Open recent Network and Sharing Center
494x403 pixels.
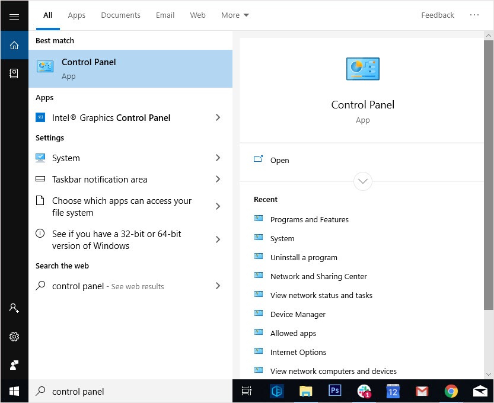(318, 276)
